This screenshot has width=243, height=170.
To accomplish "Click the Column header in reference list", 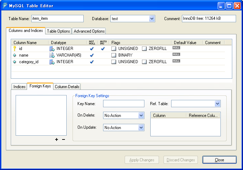I will click(x=168, y=116).
